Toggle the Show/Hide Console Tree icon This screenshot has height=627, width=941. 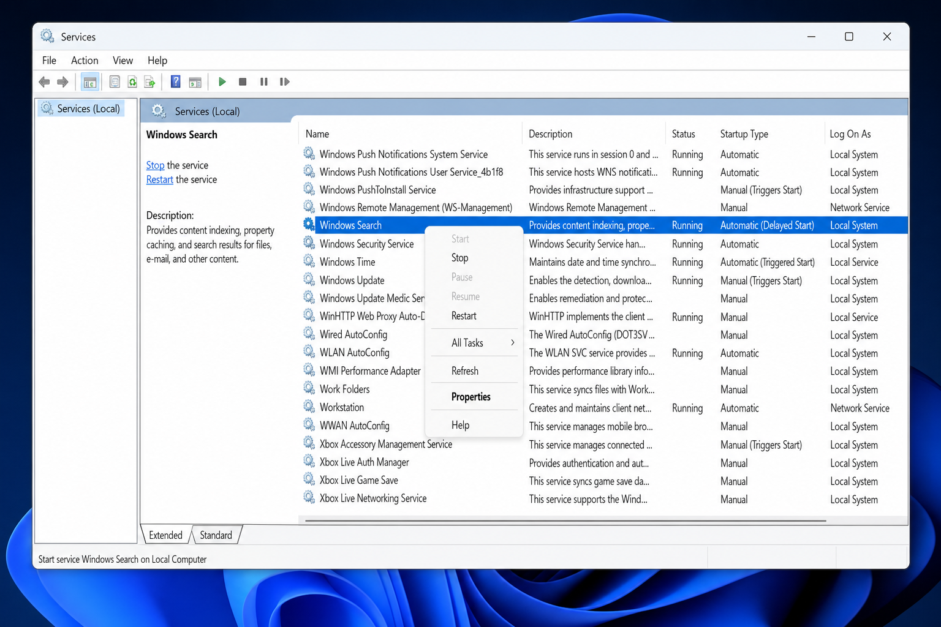[x=90, y=81]
